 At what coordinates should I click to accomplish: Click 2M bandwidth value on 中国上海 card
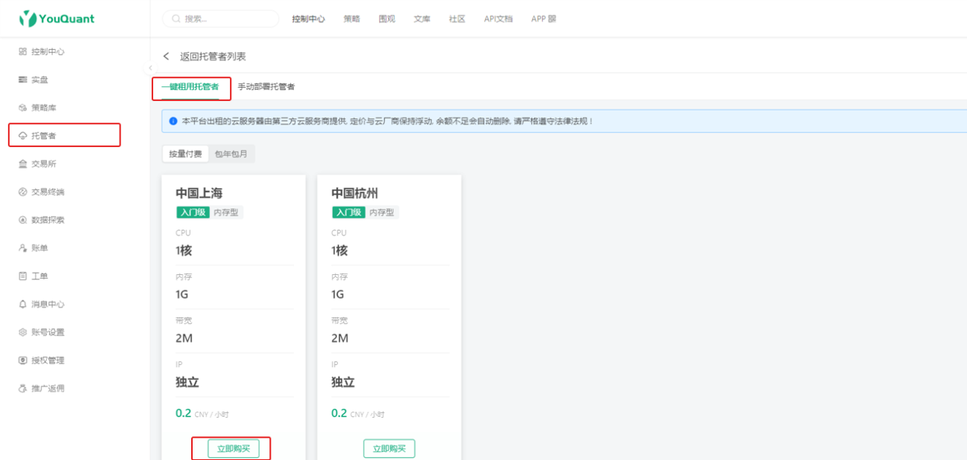[x=184, y=338]
